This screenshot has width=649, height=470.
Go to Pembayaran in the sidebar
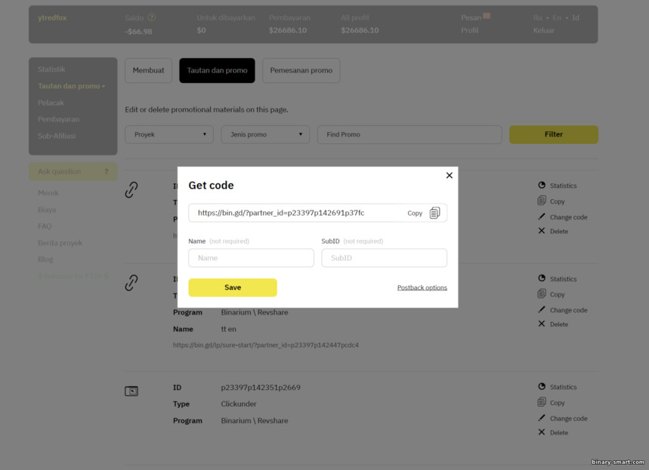(58, 119)
